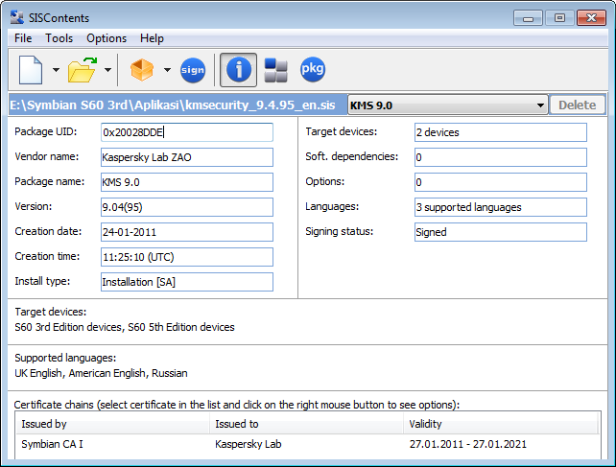The image size is (616, 467).
Task: Open the KMS 9.0 component dropdown
Action: [x=447, y=105]
